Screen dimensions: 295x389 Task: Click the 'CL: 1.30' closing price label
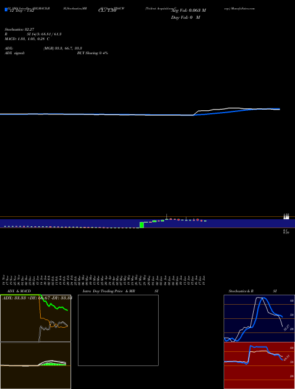[107, 11]
